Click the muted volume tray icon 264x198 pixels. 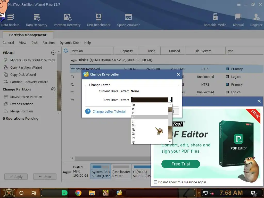click(x=211, y=193)
